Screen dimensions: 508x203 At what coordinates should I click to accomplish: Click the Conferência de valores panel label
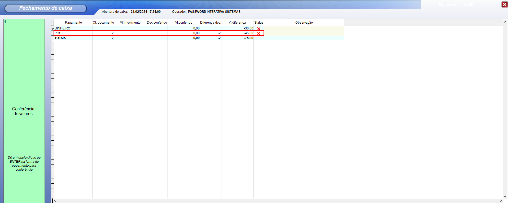pyautogui.click(x=23, y=111)
